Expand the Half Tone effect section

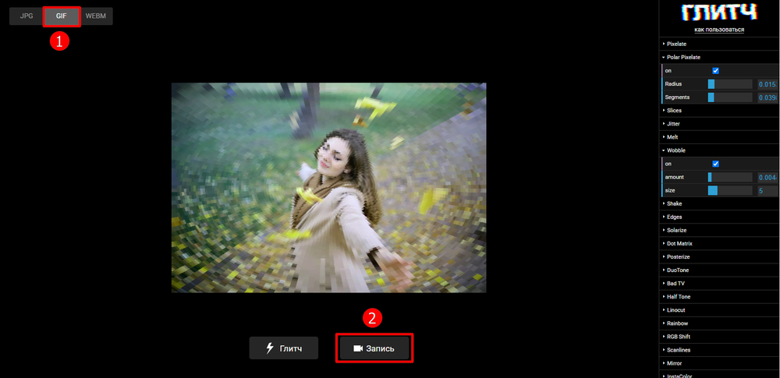(x=719, y=296)
